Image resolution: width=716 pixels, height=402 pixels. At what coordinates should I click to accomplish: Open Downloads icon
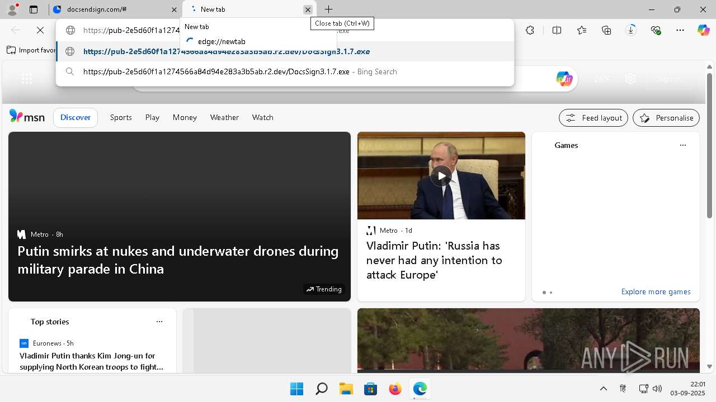[631, 30]
